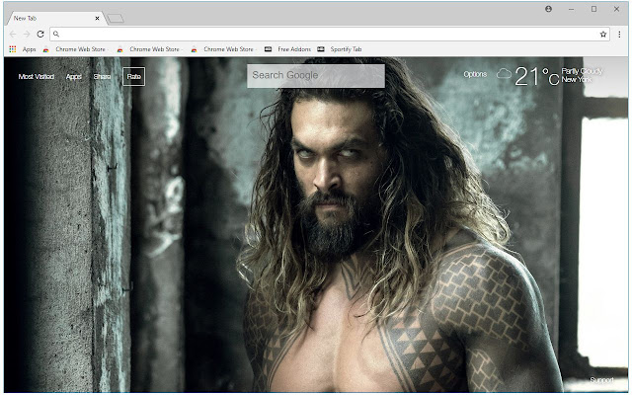This screenshot has width=632, height=395.
Task: Click the Partly Cloudy weather text
Action: coord(582,71)
